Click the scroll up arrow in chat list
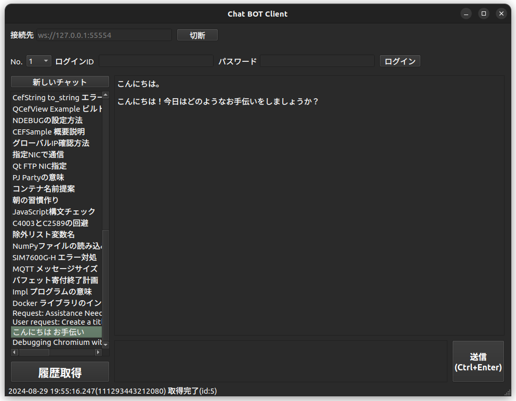The width and height of the screenshot is (516, 401). click(x=105, y=95)
